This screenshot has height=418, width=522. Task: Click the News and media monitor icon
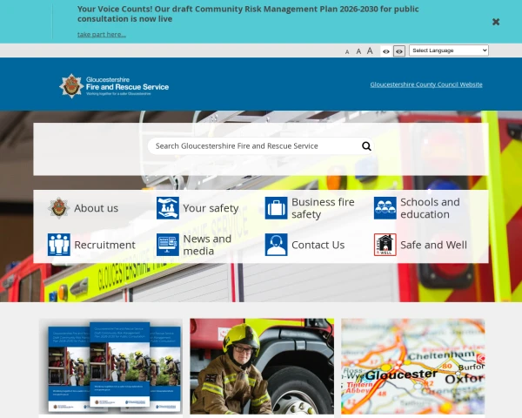(x=167, y=245)
